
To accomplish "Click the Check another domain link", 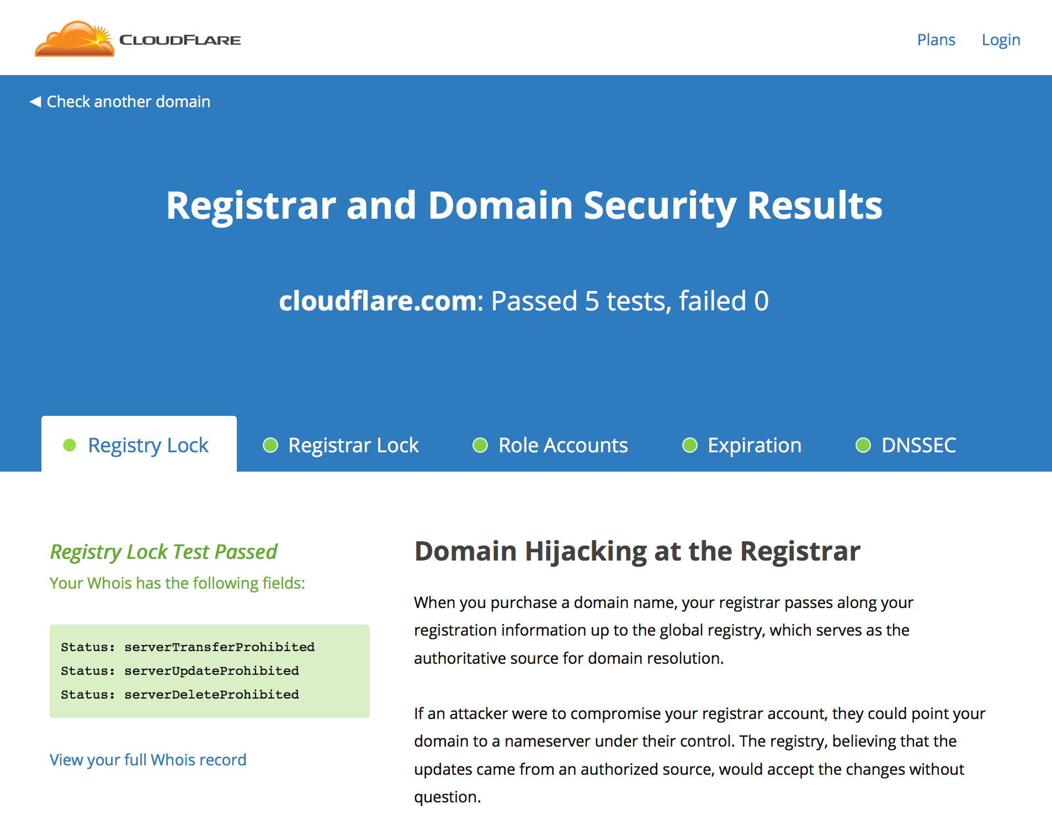I will 128,102.
